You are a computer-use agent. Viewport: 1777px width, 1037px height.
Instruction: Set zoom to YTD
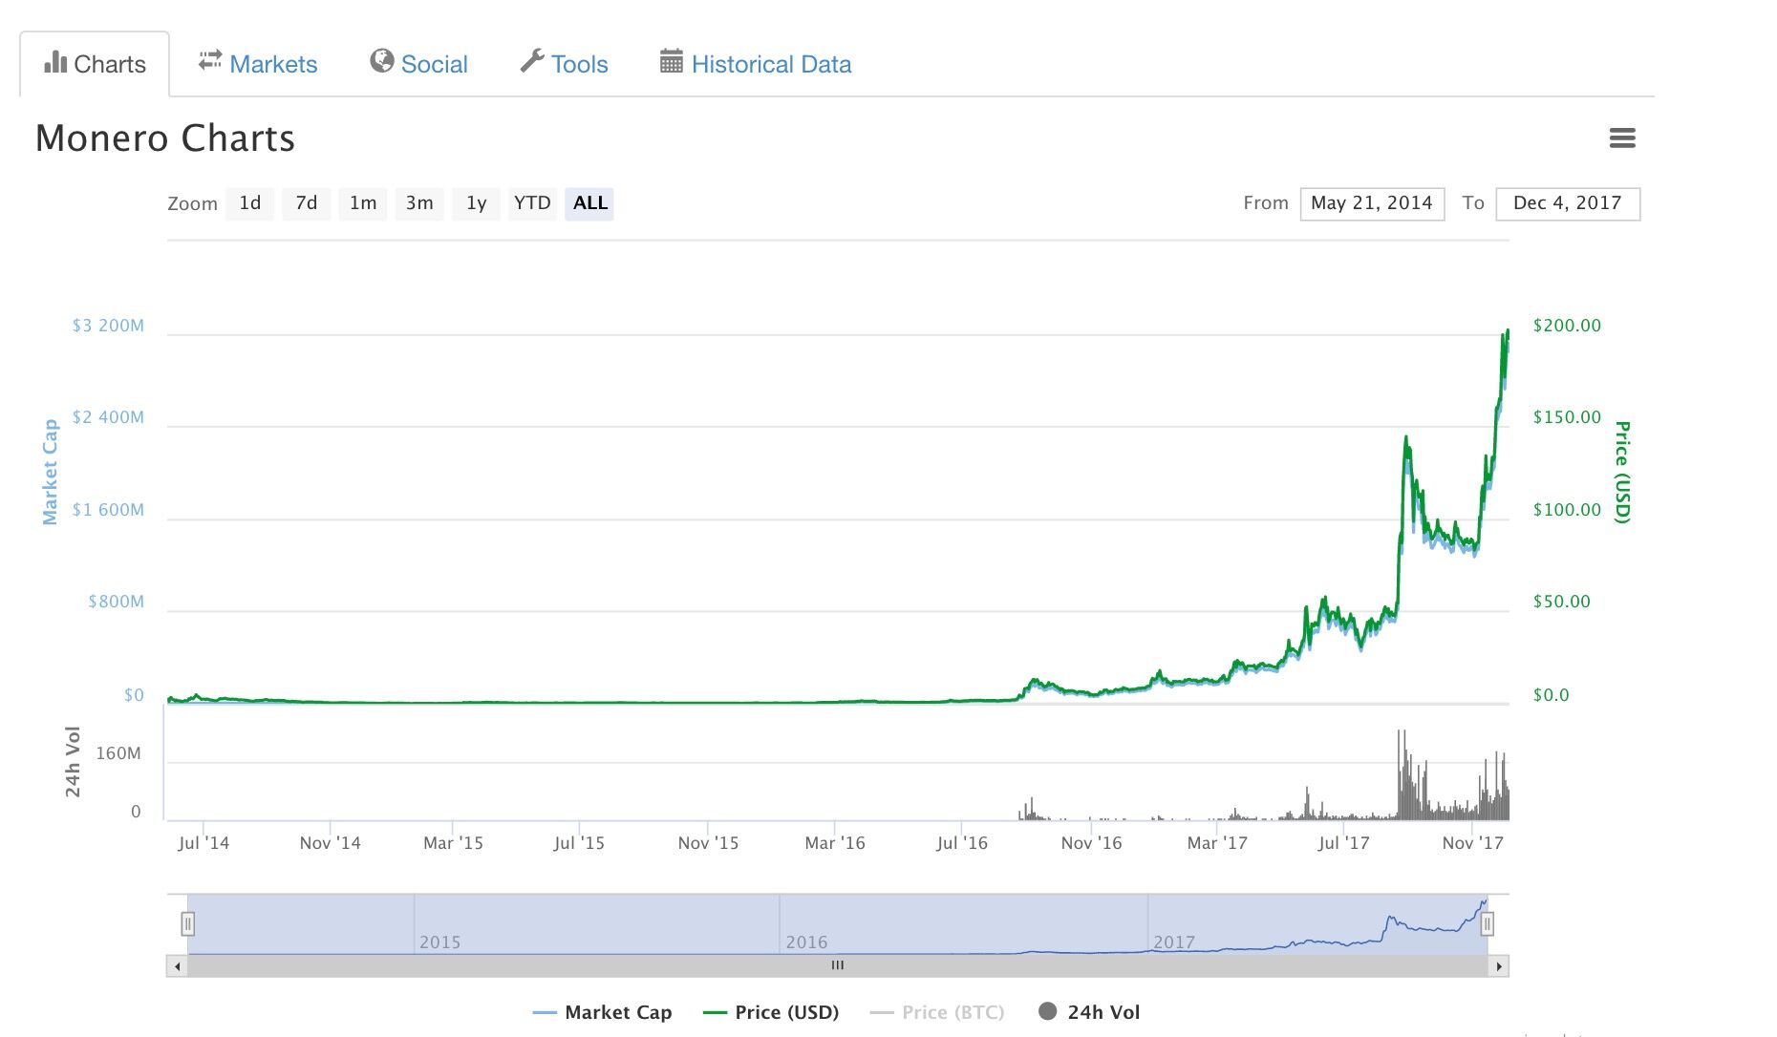(x=532, y=203)
